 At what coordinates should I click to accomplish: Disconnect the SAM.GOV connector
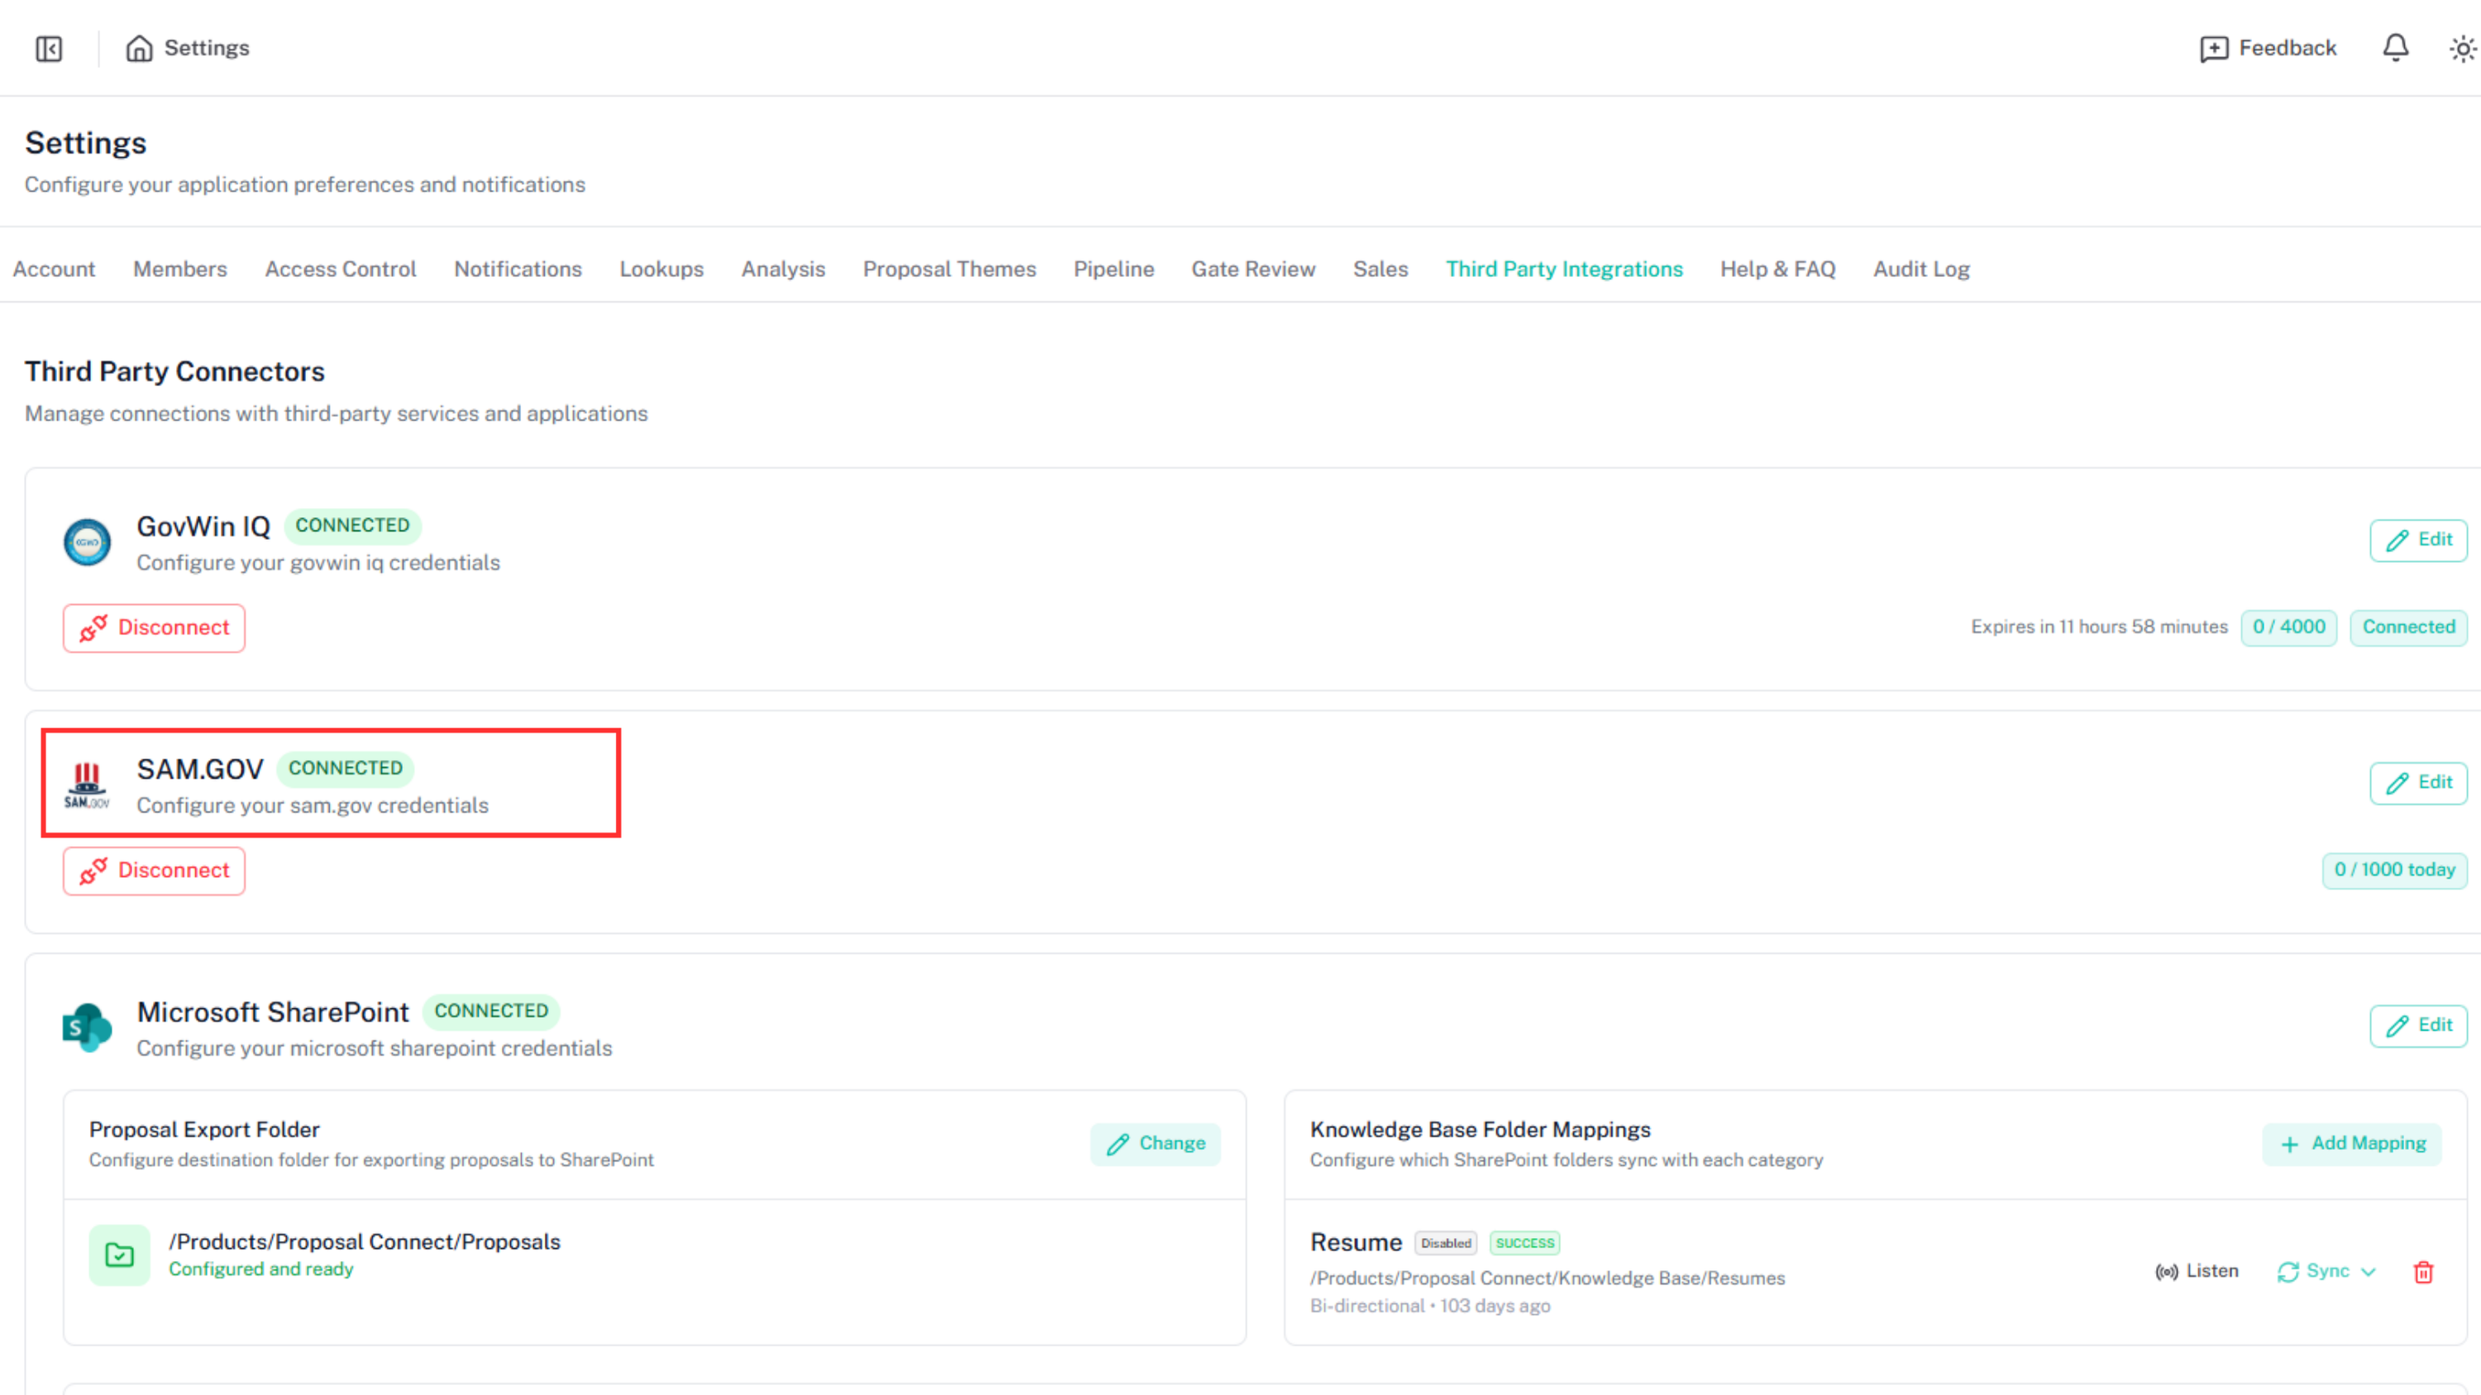(x=154, y=870)
